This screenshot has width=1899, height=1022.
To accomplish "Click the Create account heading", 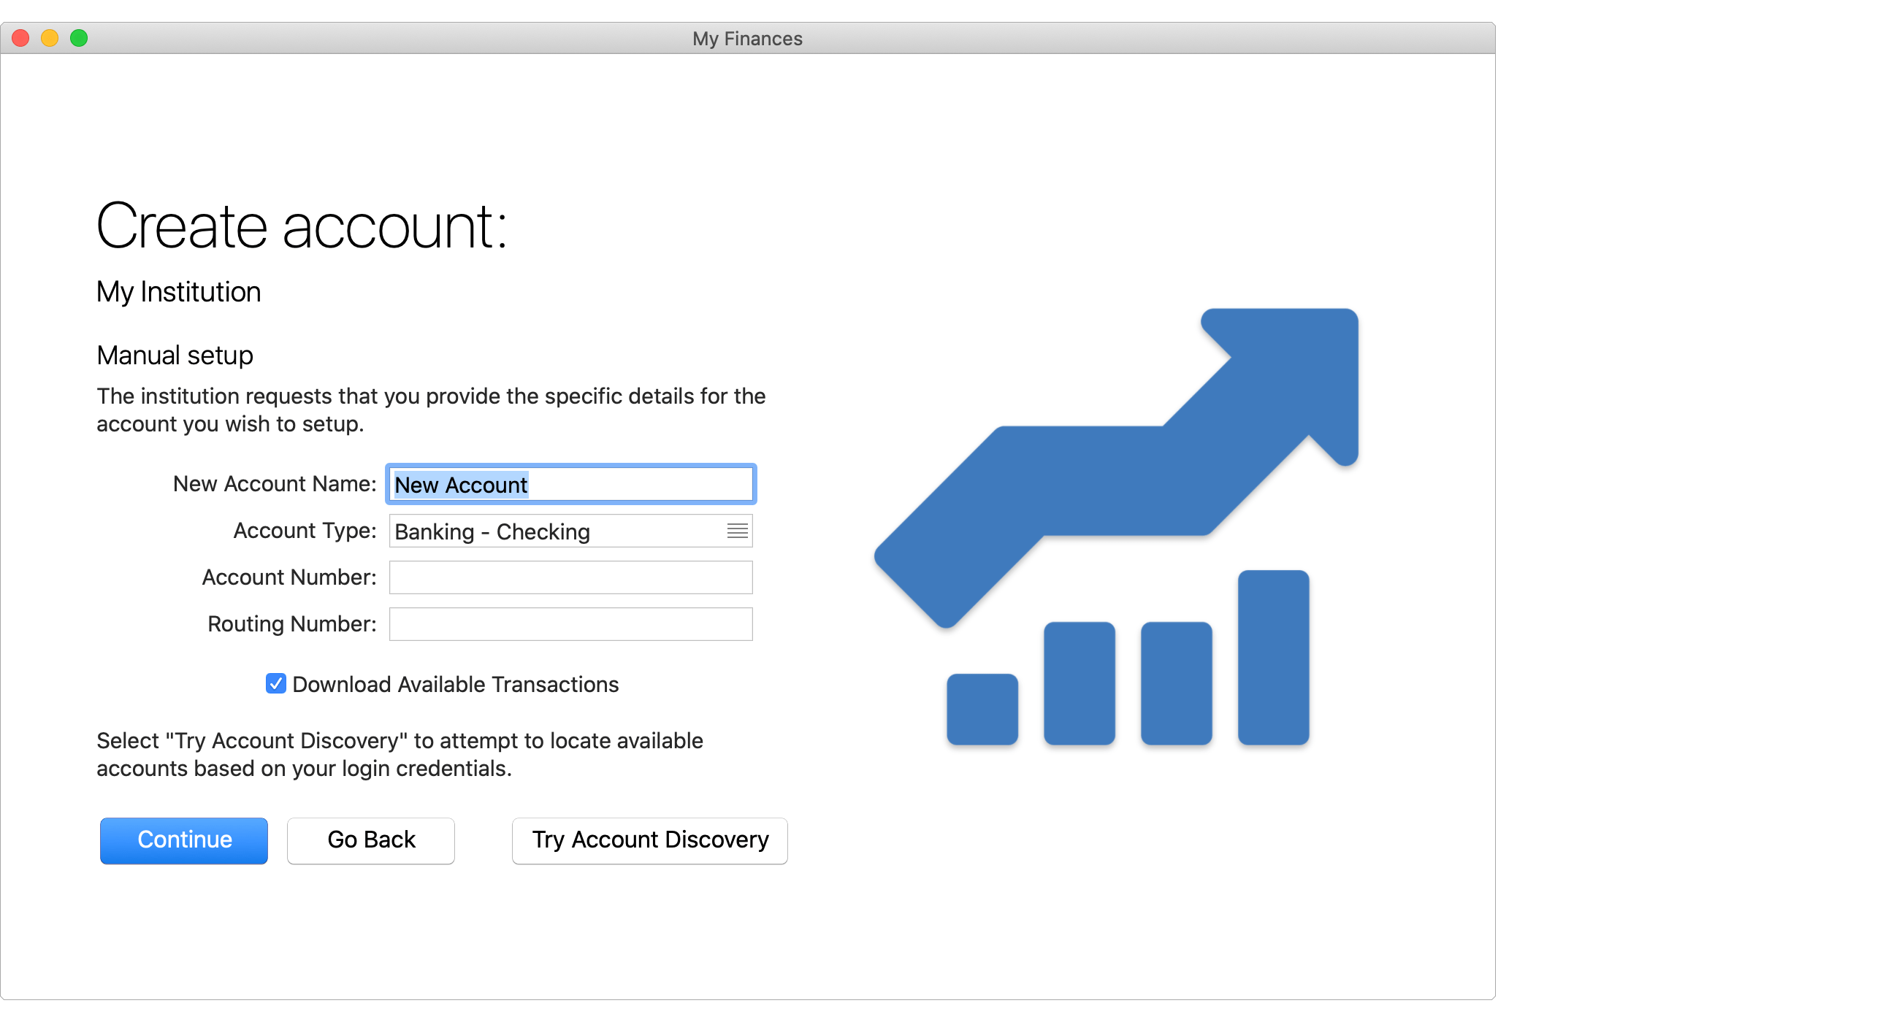I will pos(302,226).
